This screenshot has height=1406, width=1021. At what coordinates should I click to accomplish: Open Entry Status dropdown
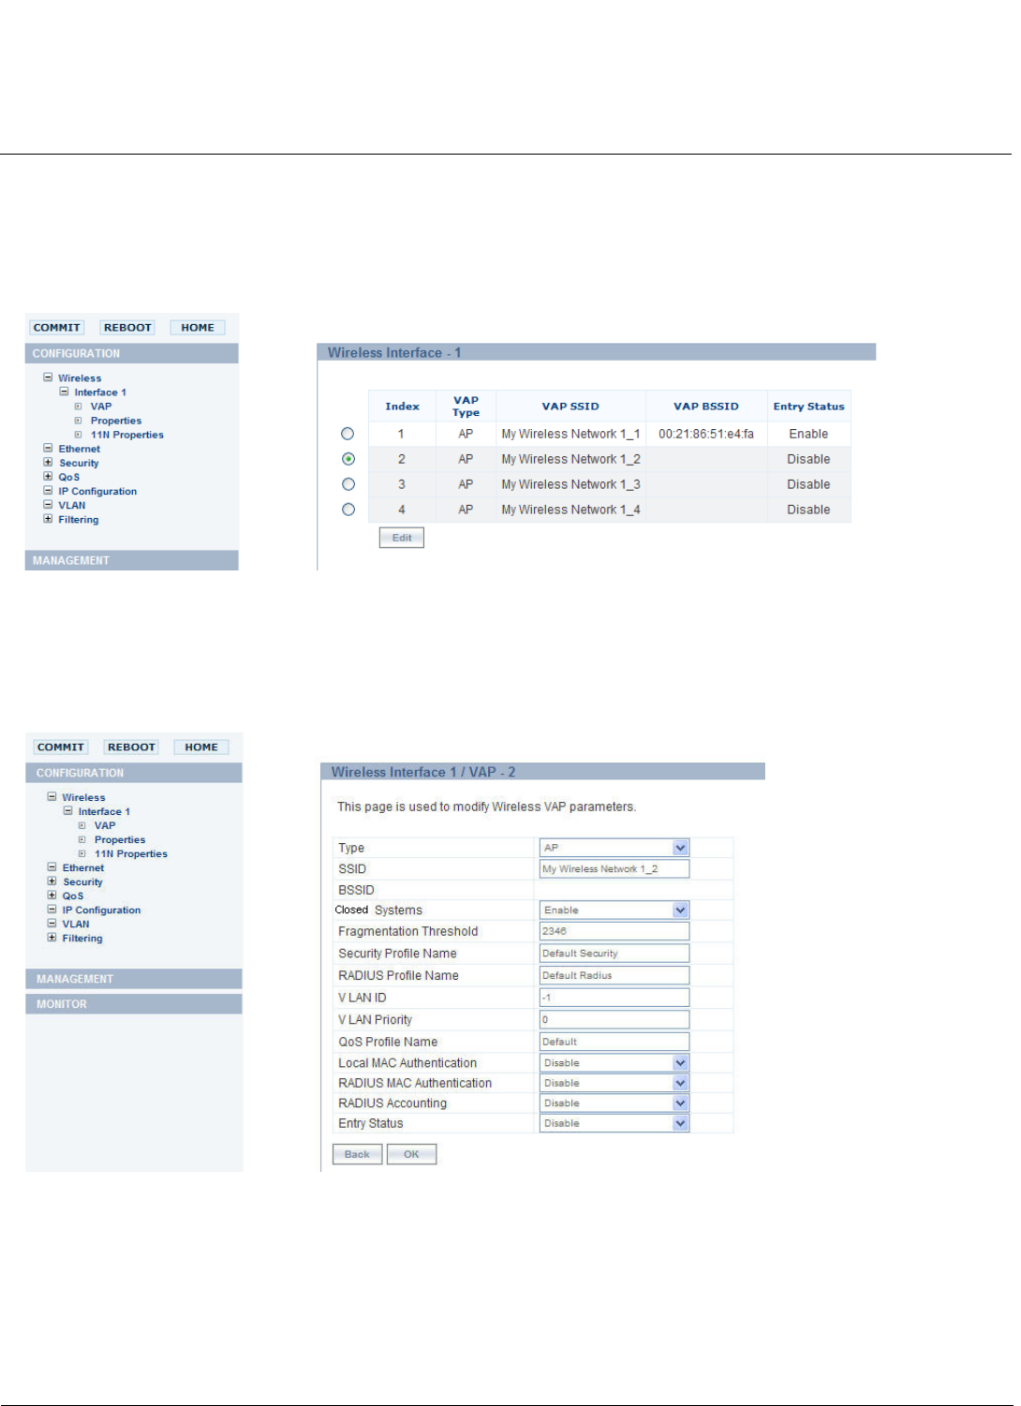[x=614, y=1123]
